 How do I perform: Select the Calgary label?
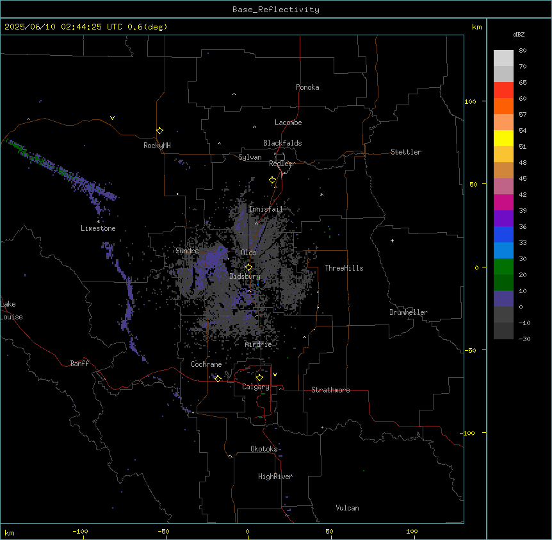pos(256,387)
